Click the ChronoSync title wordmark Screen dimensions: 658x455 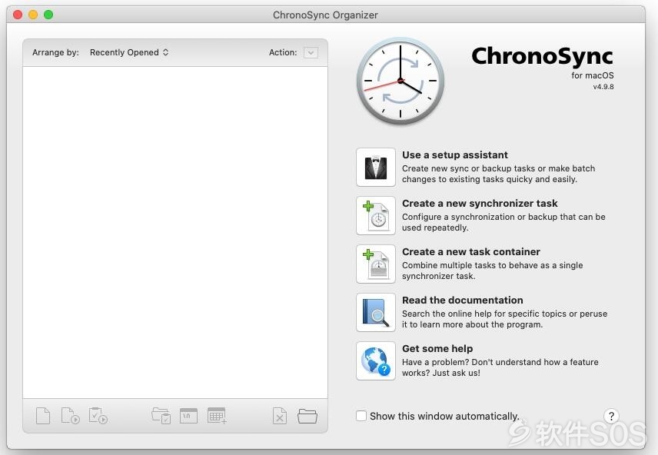pyautogui.click(x=542, y=56)
